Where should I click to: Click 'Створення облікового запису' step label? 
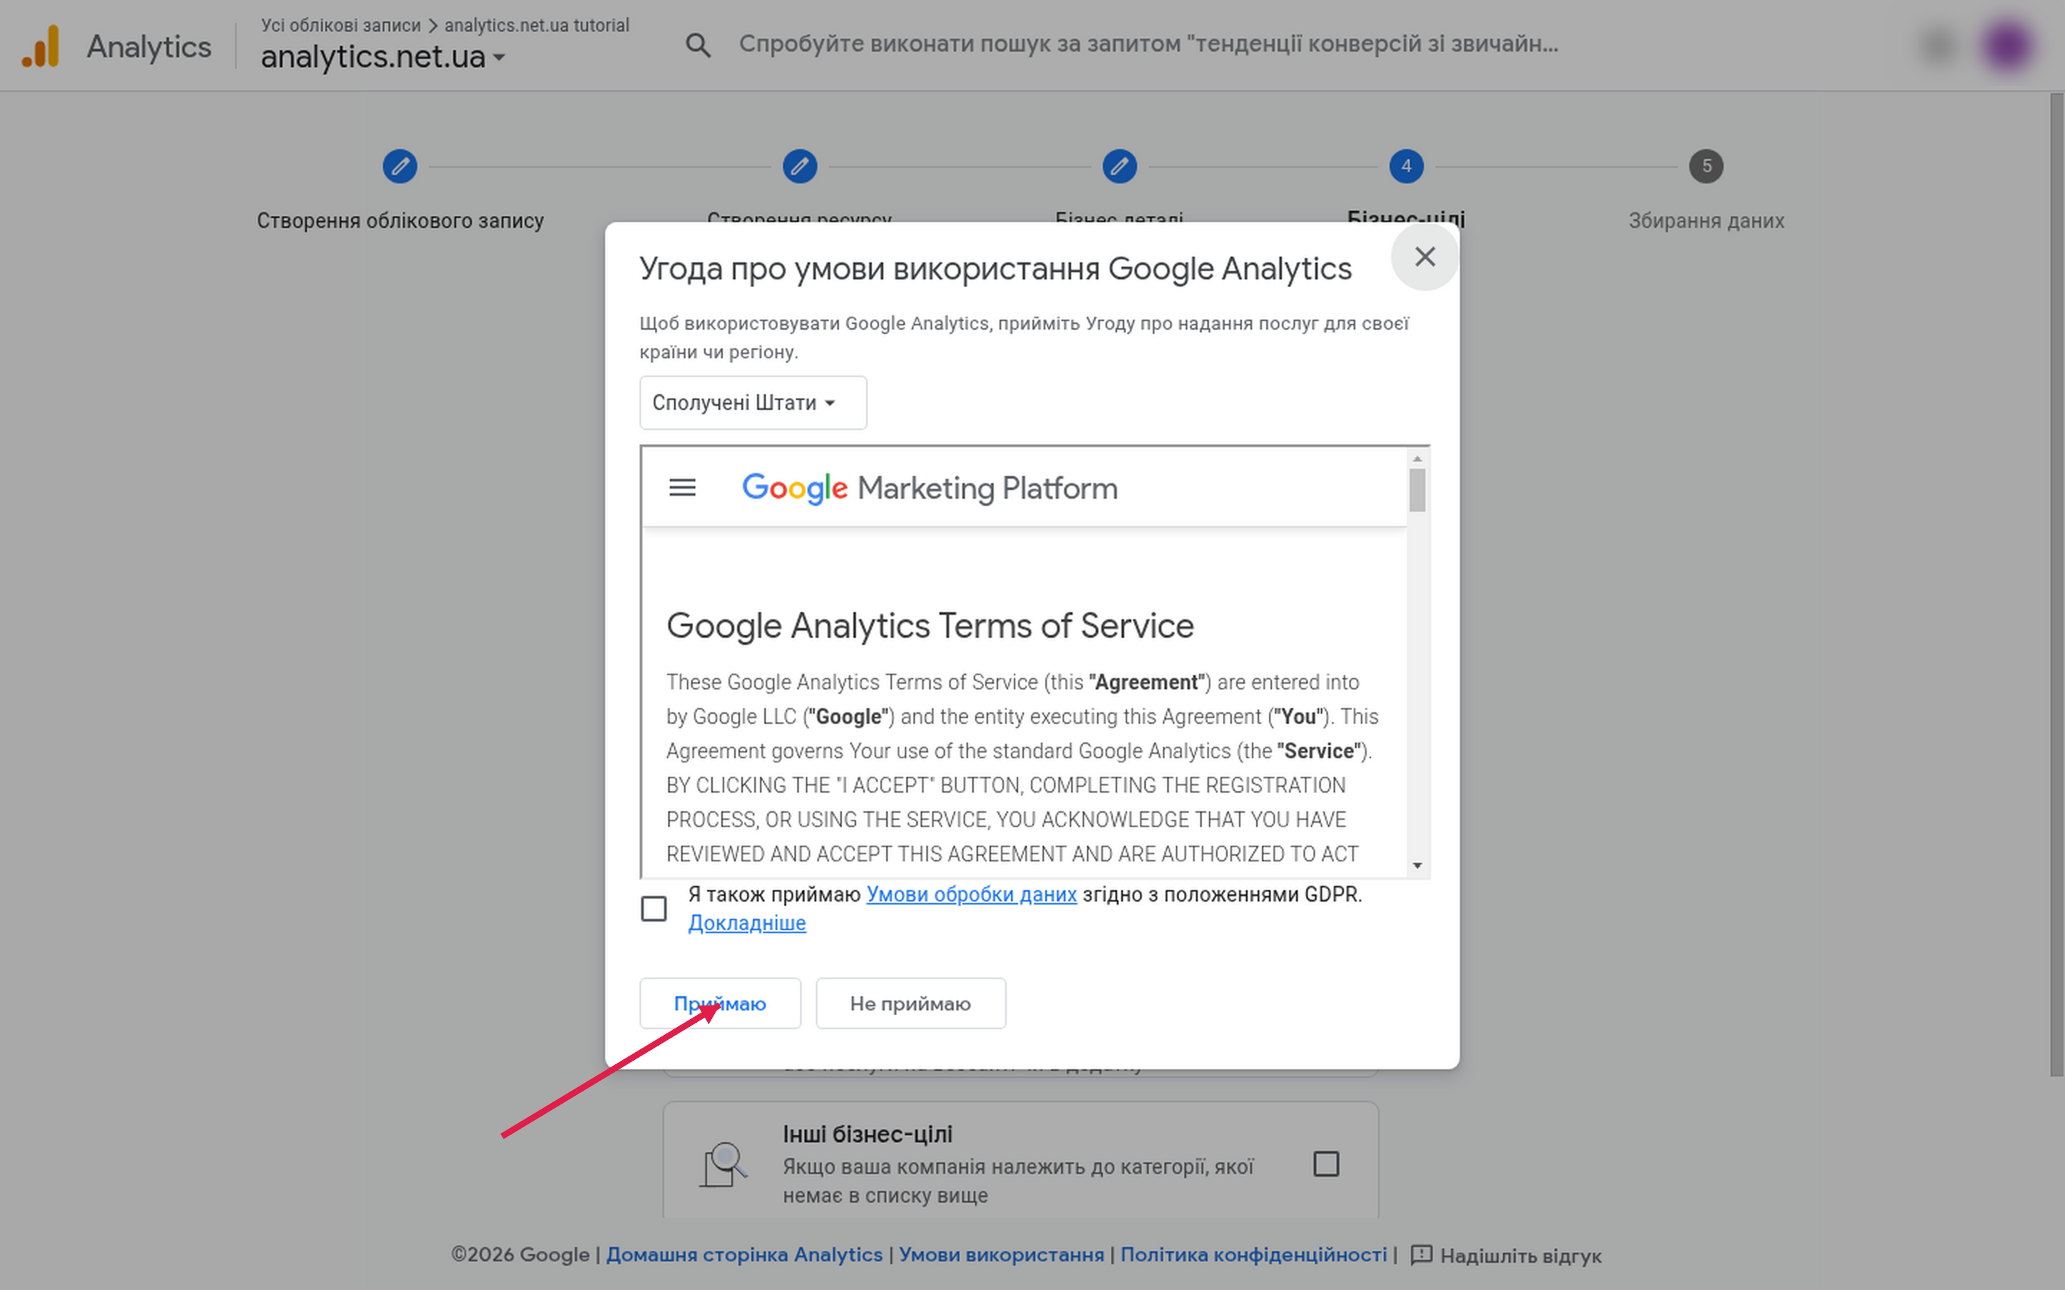tap(400, 220)
